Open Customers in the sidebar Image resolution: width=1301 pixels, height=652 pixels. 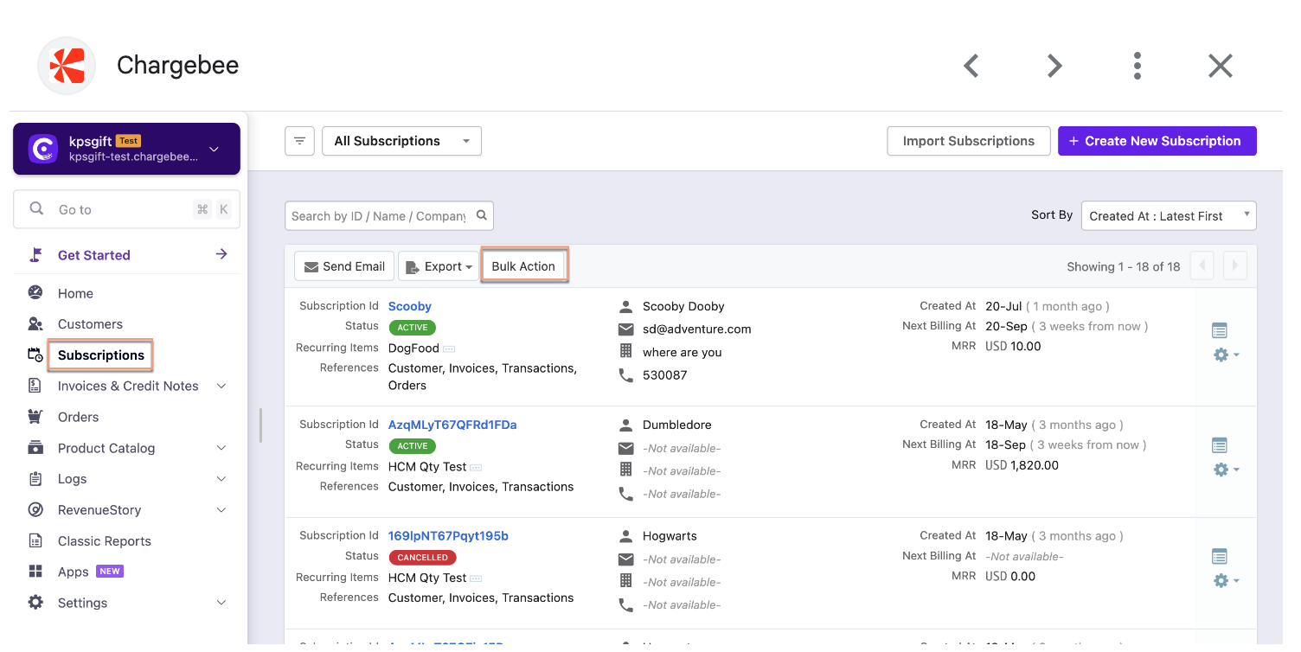pos(90,324)
